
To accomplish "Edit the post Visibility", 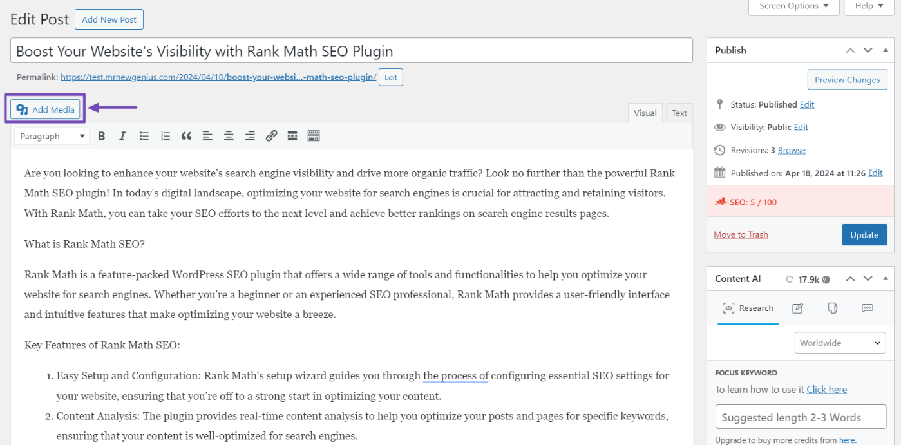I will point(801,127).
